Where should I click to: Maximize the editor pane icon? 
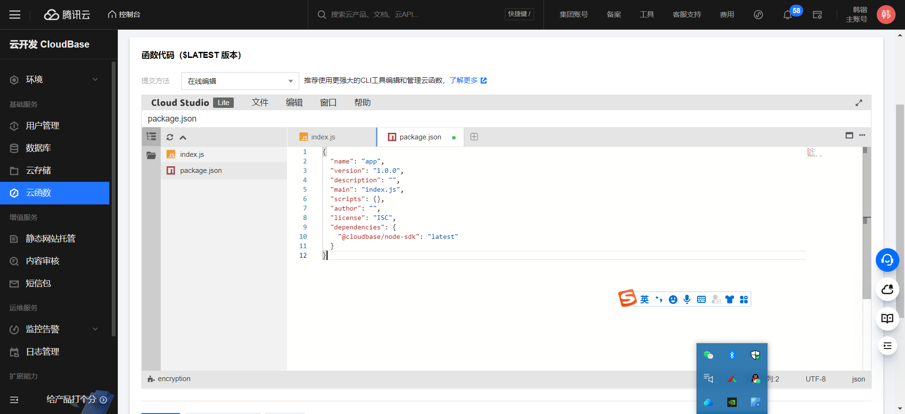(x=849, y=135)
